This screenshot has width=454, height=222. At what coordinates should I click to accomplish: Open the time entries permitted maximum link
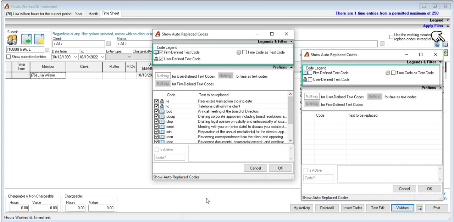pyautogui.click(x=387, y=13)
